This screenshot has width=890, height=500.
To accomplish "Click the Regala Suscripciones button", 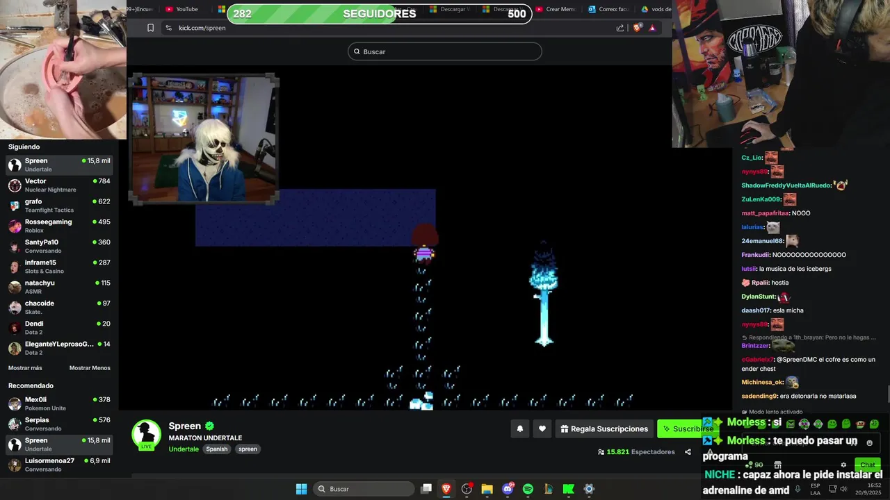I will tap(604, 429).
